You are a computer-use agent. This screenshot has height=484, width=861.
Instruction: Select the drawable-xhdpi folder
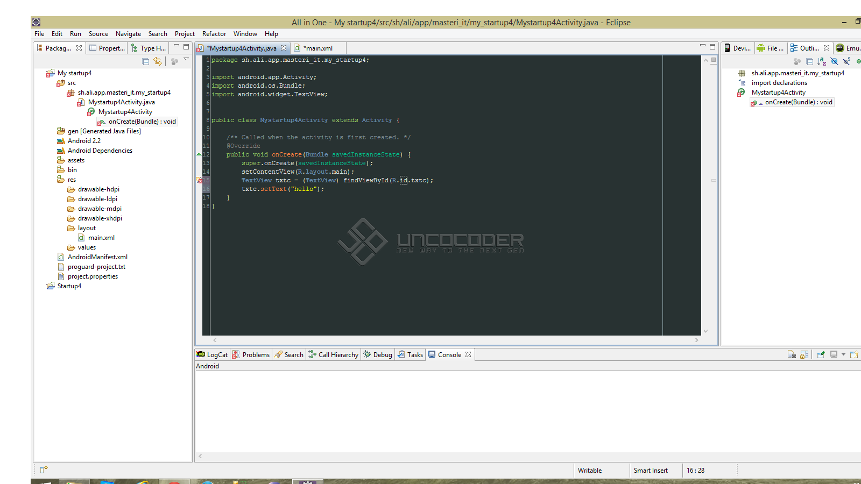pyautogui.click(x=100, y=218)
